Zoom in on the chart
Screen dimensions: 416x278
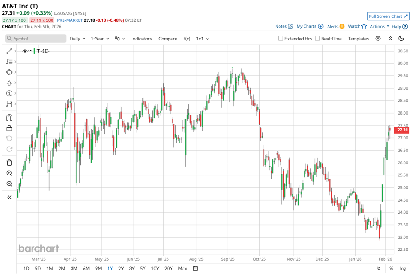pyautogui.click(x=9, y=173)
